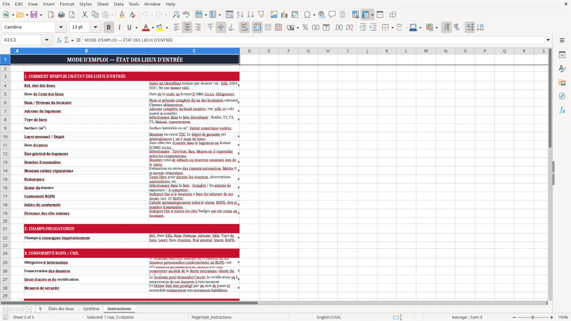Click Insert Image icon
This screenshot has height=321, width=571.
pyautogui.click(x=274, y=15)
